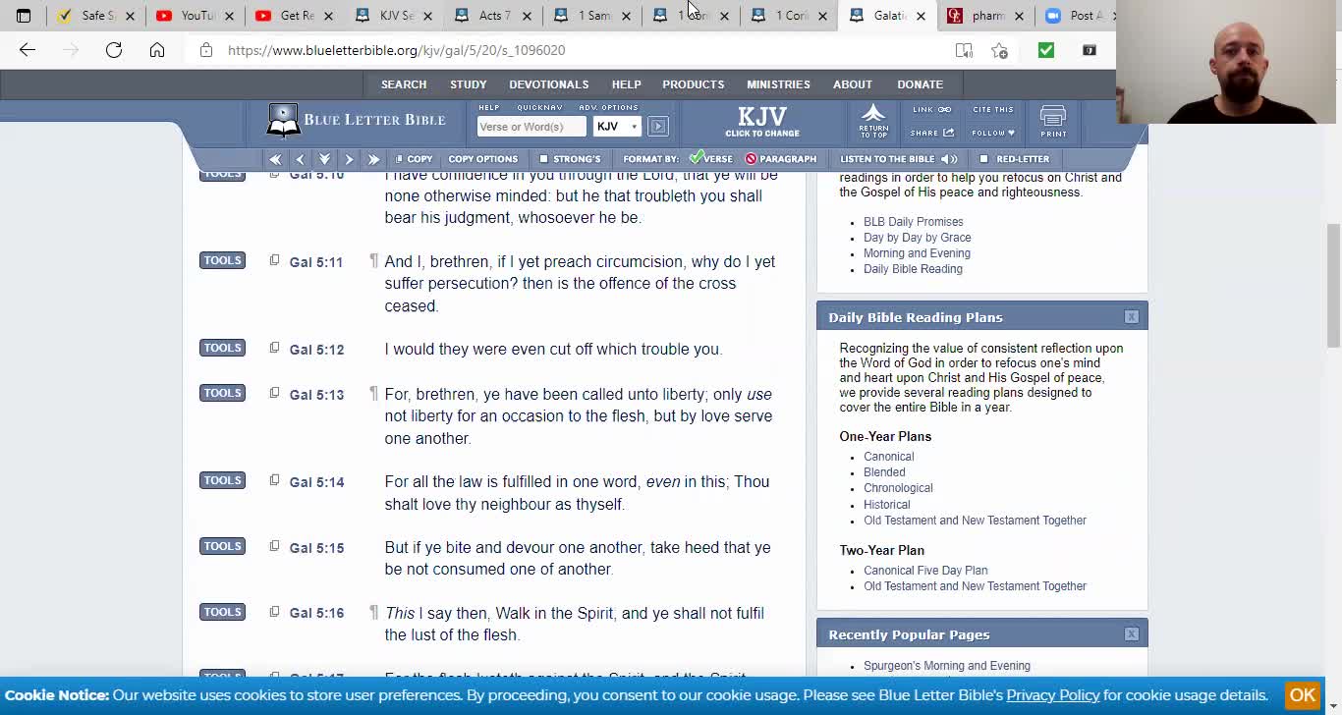This screenshot has width=1342, height=715.
Task: Open the Gal 5:15 verse reference link
Action: [x=316, y=548]
